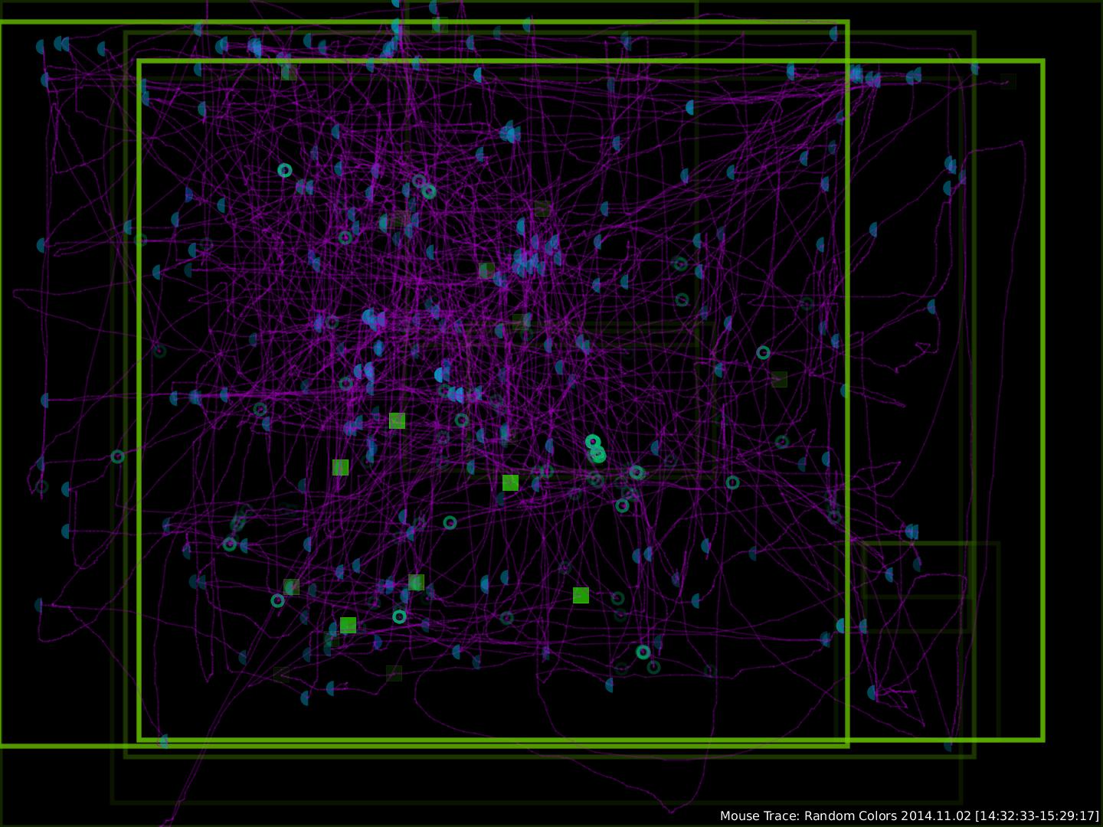Click the bright green square nearest the image center
Screen dimensions: 1103x827
pos(510,482)
